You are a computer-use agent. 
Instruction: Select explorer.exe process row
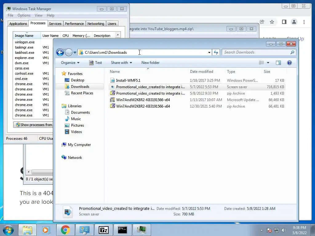pyautogui.click(x=33, y=58)
